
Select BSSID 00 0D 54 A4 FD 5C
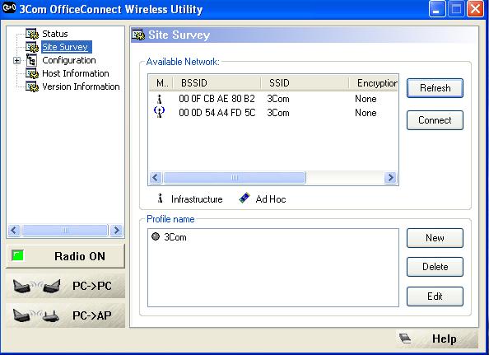[217, 113]
